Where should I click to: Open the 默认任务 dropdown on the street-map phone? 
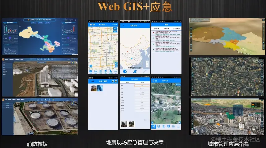click(103, 25)
